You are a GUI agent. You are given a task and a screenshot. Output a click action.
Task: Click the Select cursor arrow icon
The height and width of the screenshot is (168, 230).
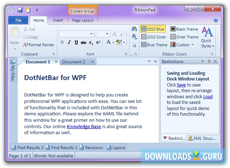click(134, 45)
